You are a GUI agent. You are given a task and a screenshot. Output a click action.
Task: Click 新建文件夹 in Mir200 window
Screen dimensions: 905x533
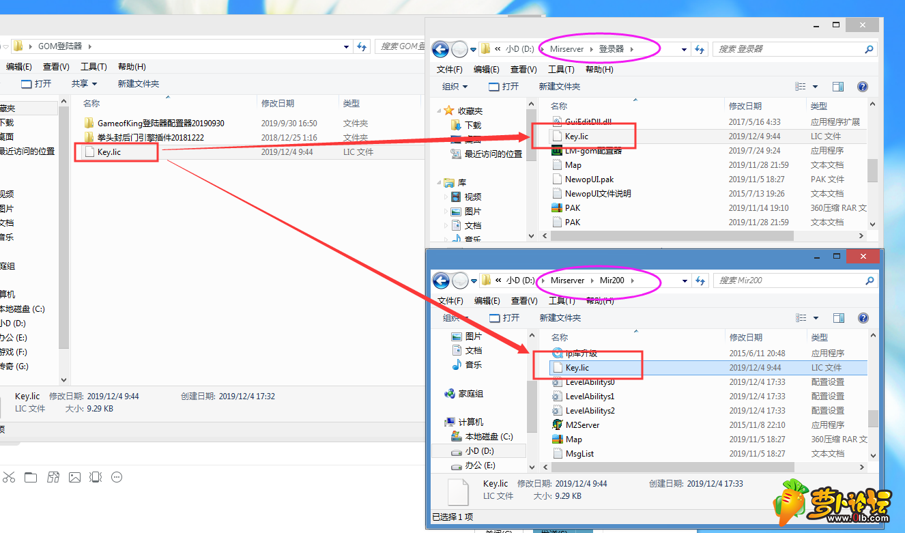[560, 318]
